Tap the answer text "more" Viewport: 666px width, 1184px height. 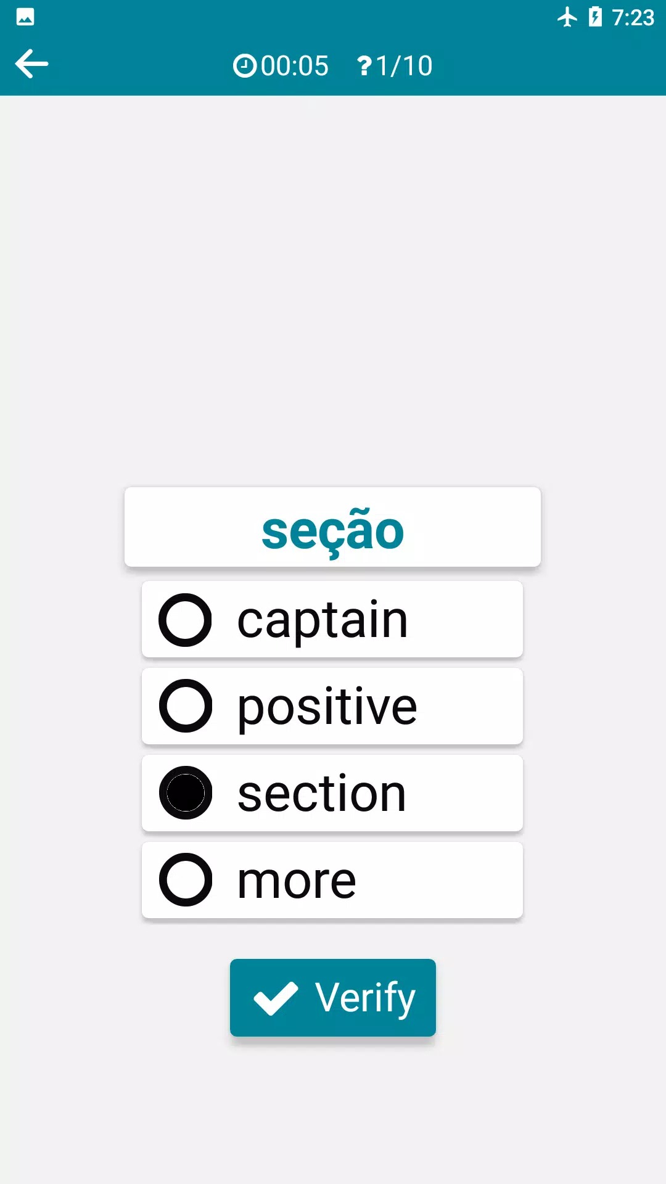click(297, 881)
